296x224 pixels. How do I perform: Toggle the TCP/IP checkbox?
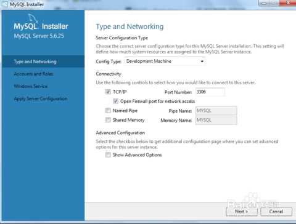(108, 92)
